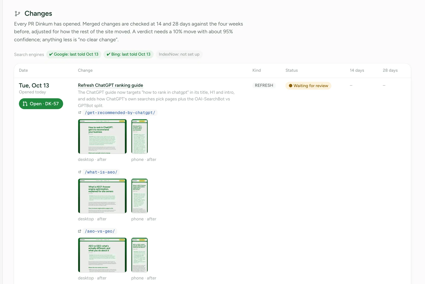
Task: Click the branch icon beside Changes heading
Action: 18,14
